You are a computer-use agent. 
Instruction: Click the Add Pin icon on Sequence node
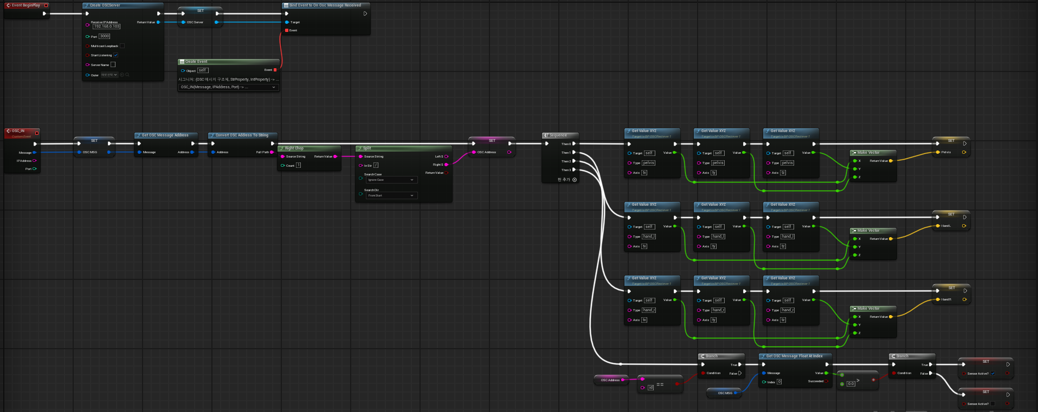click(x=575, y=180)
